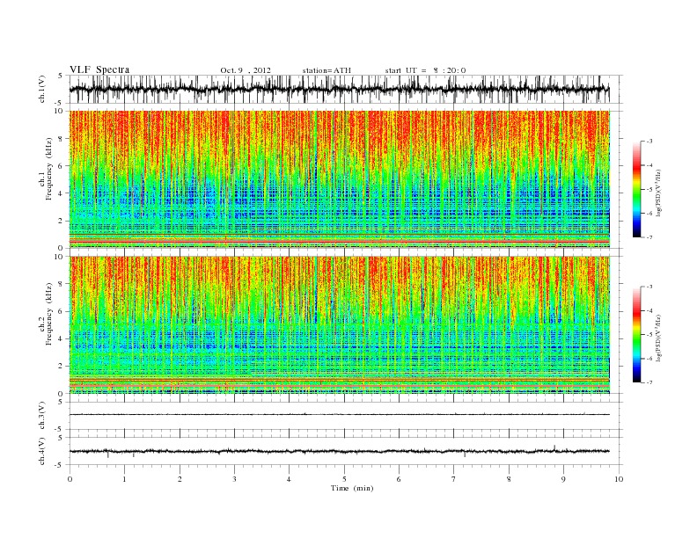Image resolution: width=697 pixels, height=538 pixels.
Task: Click the "-3" tick on ch.1 colorbar
Action: [x=649, y=142]
